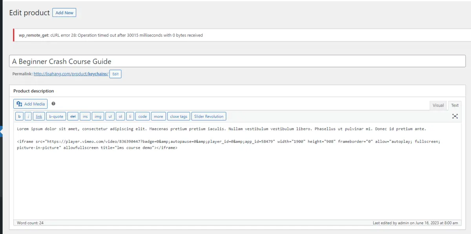Viewport: 471px width, 234px height.
Task: Insert deleted text tag with del button
Action: [73, 116]
